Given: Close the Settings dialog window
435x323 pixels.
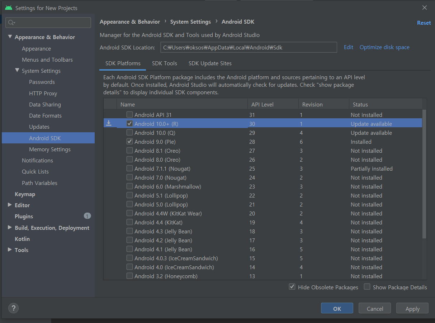Looking at the screenshot, I should pyautogui.click(x=425, y=8).
